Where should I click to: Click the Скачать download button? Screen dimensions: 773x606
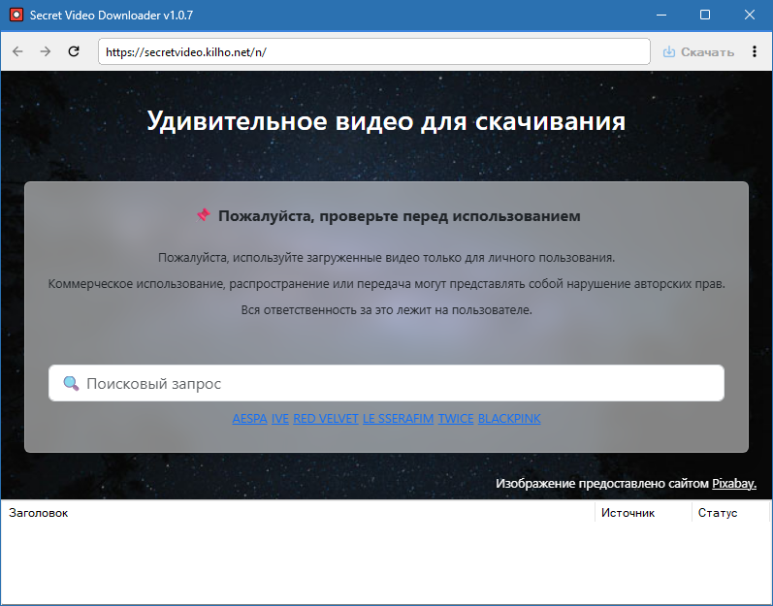click(x=698, y=51)
